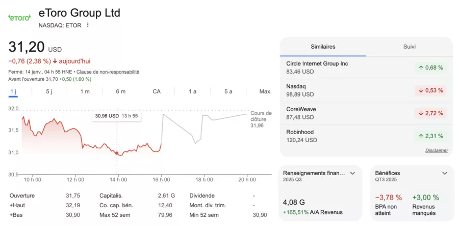Click the Min 52 sem label

pos(203,215)
